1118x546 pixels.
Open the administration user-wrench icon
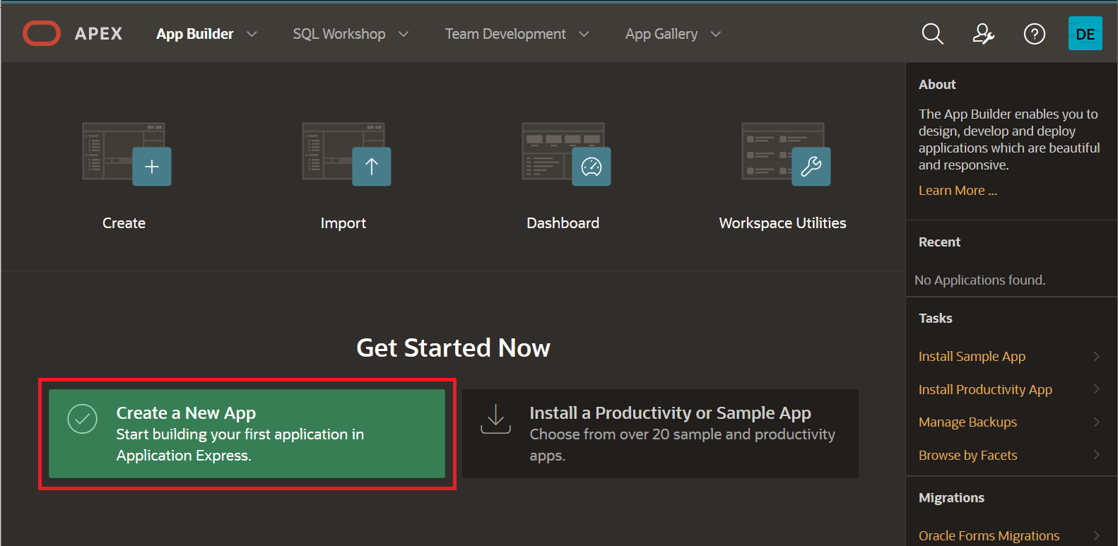point(983,33)
